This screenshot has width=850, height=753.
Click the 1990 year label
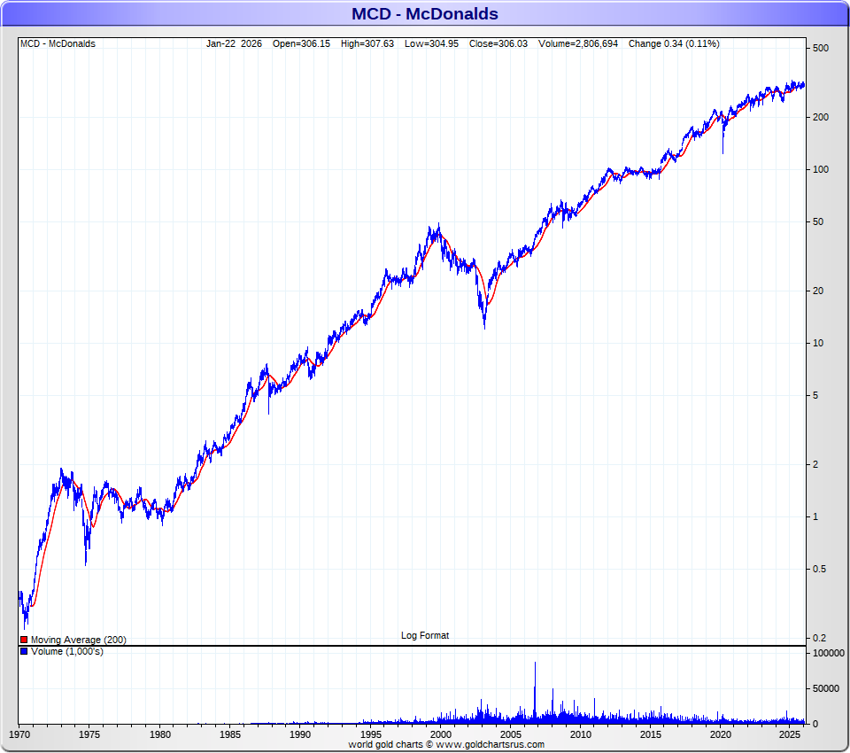point(300,734)
